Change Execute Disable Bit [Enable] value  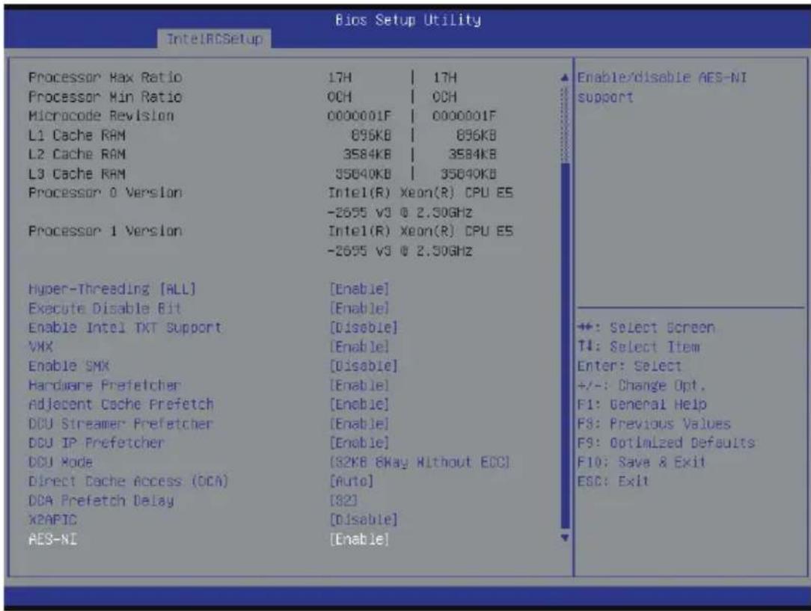(359, 309)
